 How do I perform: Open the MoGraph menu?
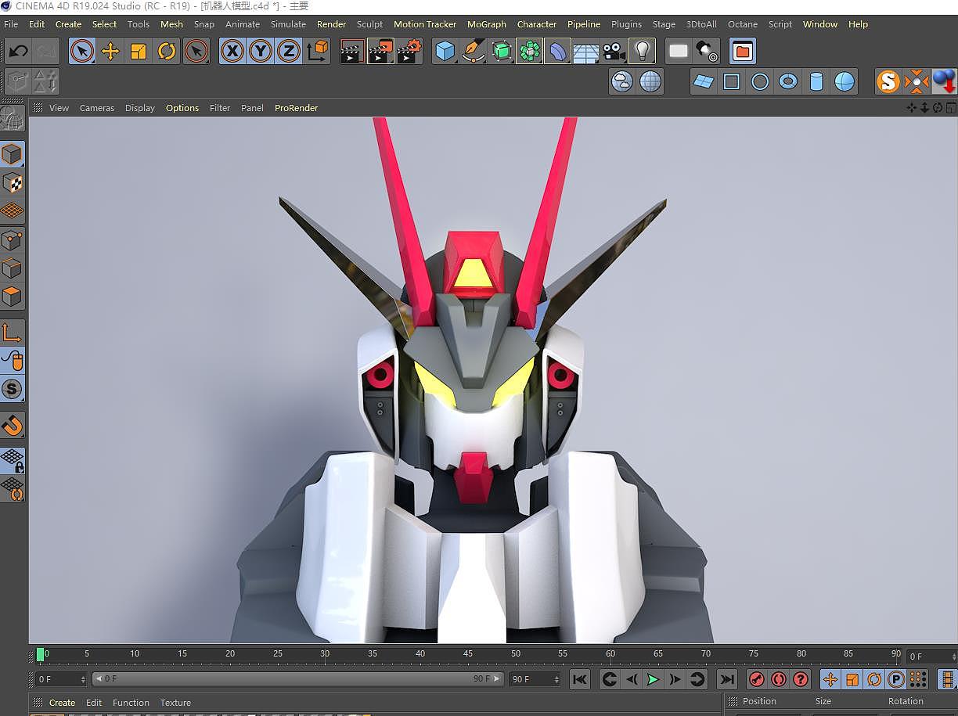coord(487,24)
